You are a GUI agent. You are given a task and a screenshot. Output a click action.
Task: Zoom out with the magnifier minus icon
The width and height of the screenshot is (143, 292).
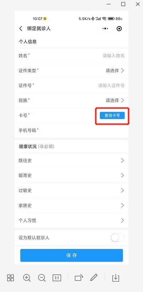tap(42, 278)
